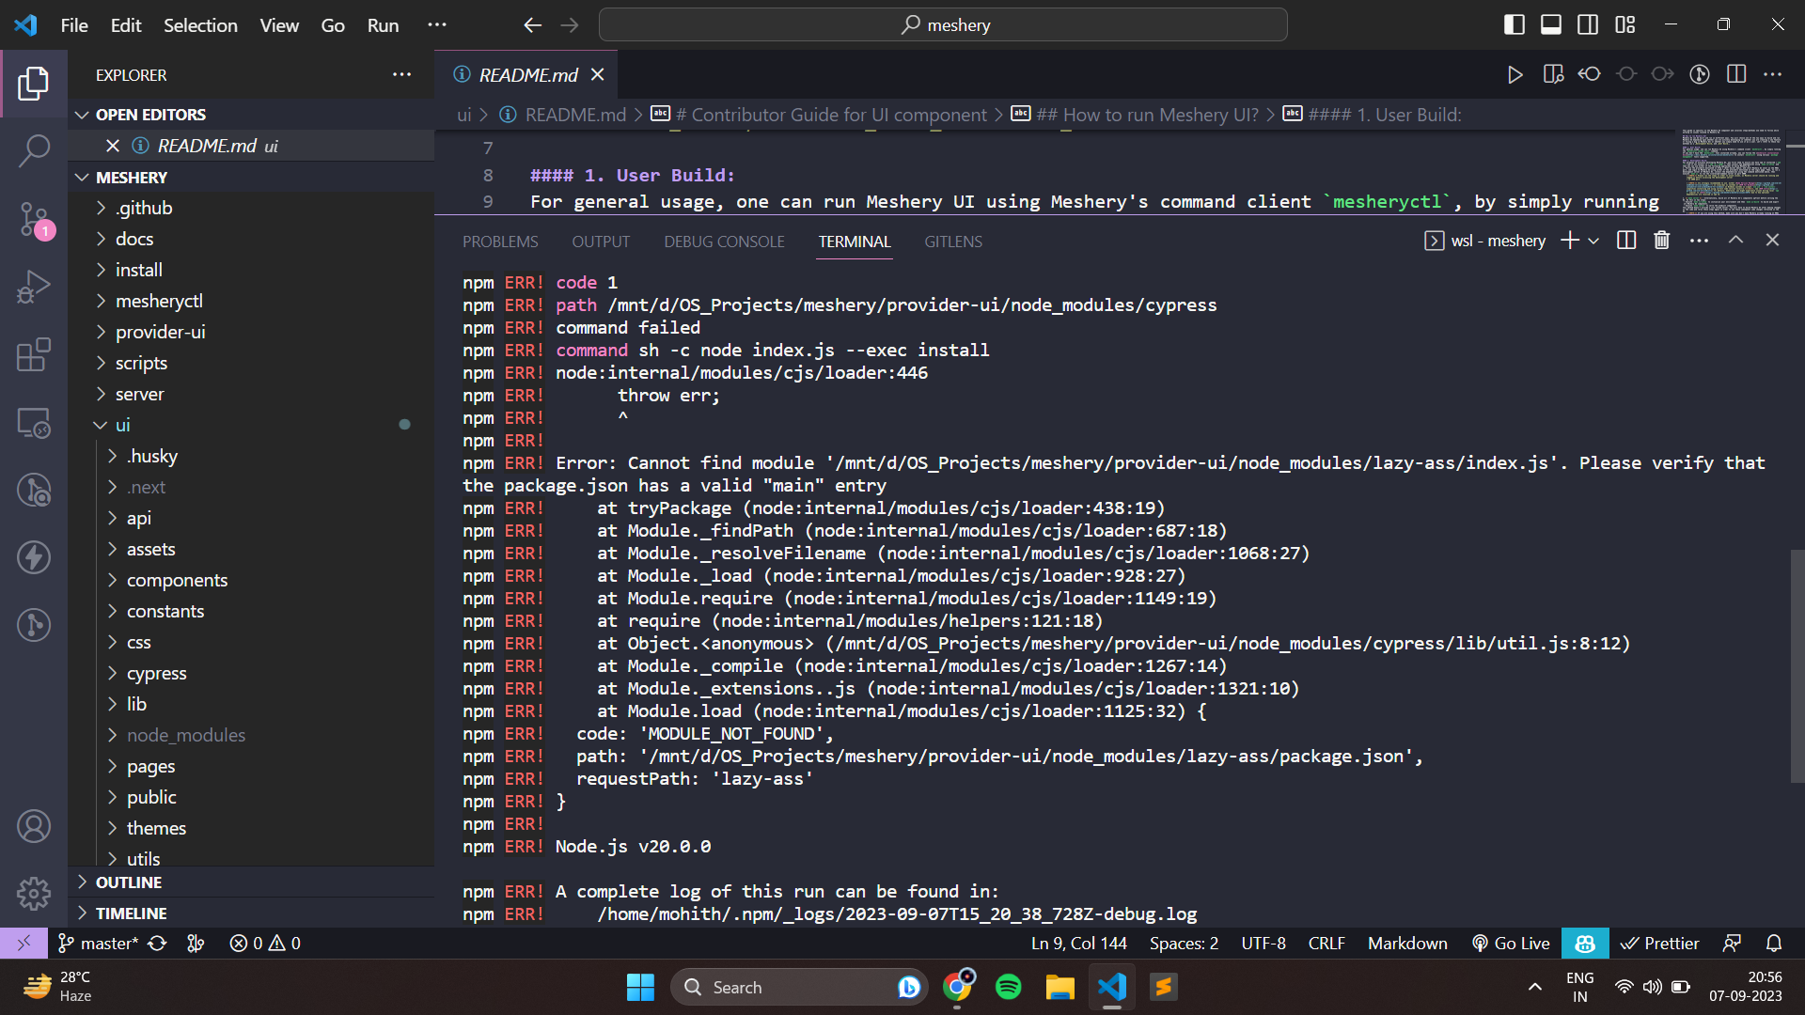
Task: Click master branch in status bar
Action: 97,943
